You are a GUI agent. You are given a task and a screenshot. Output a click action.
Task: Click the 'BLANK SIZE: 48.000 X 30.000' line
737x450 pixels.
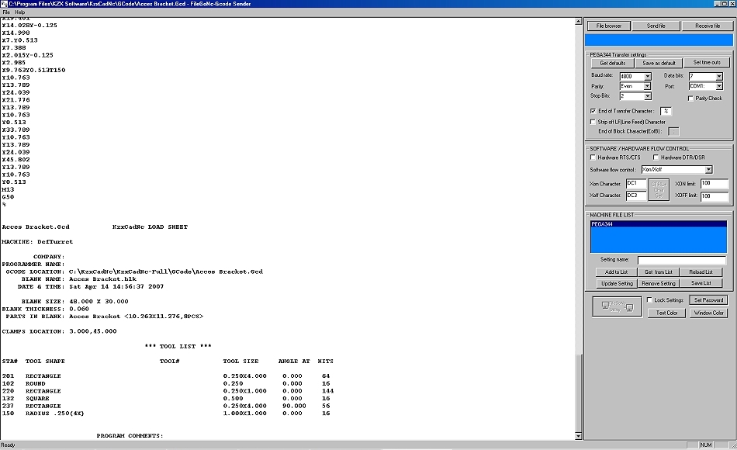pos(74,301)
